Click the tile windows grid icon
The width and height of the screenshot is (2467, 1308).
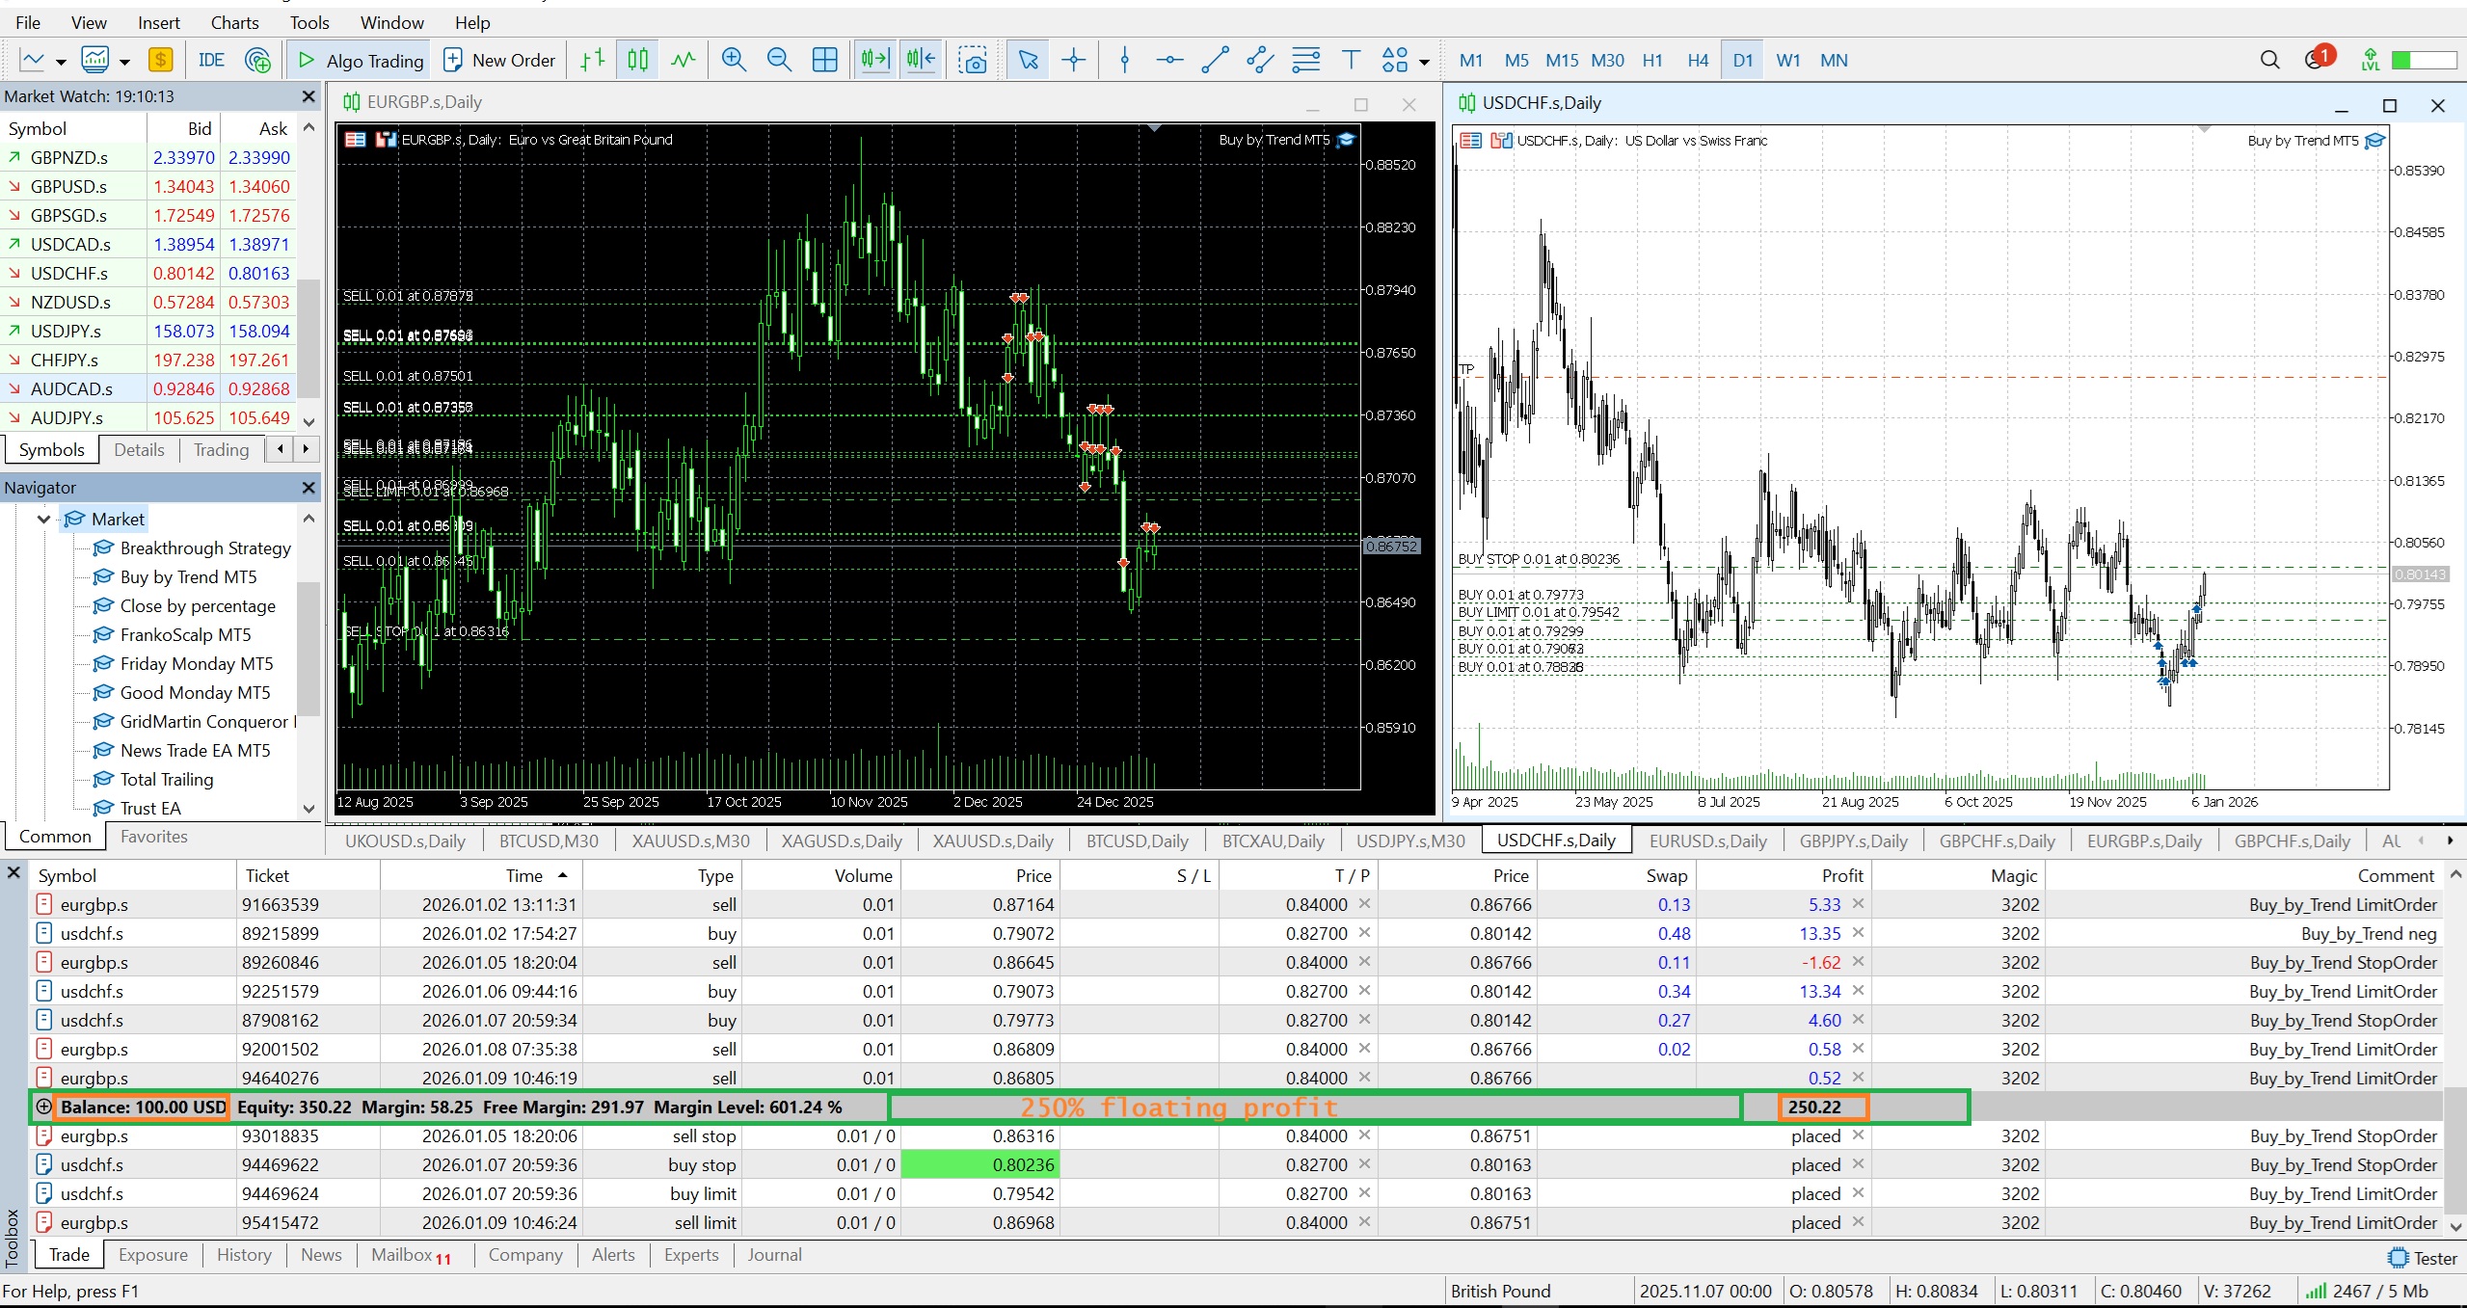[825, 60]
